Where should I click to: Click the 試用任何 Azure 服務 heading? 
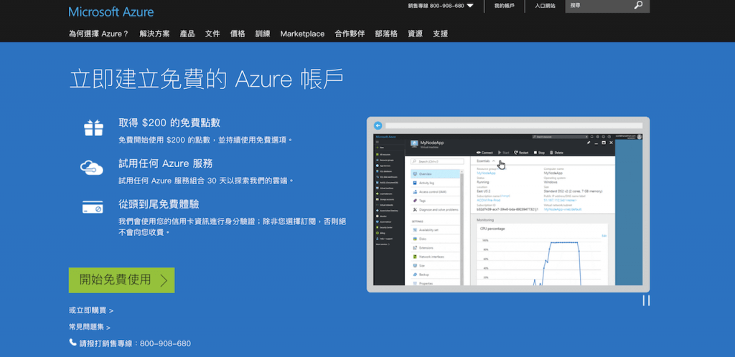(x=166, y=163)
